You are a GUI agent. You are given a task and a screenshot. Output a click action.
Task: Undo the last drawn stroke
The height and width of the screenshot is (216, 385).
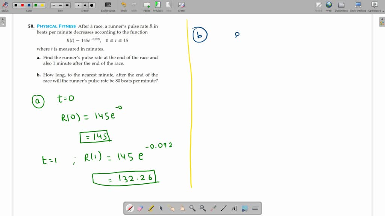(x=123, y=6)
